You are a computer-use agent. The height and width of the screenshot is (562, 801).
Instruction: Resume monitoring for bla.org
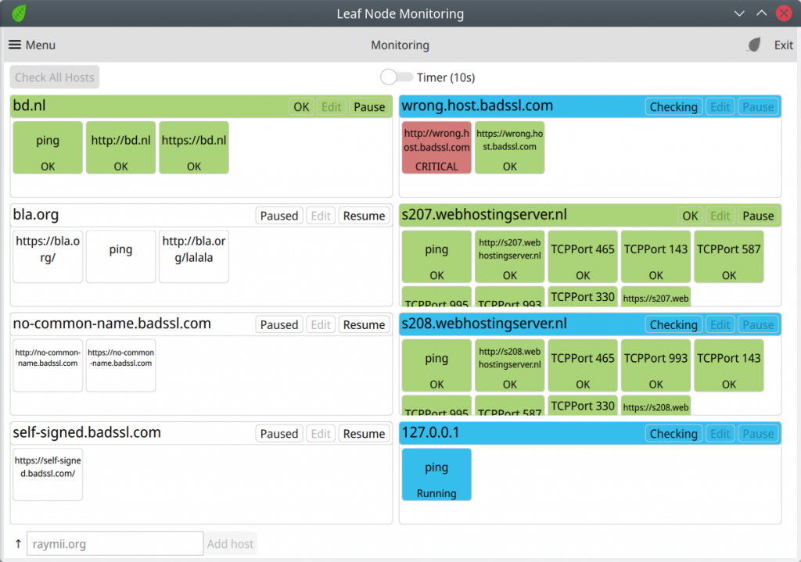[364, 216]
